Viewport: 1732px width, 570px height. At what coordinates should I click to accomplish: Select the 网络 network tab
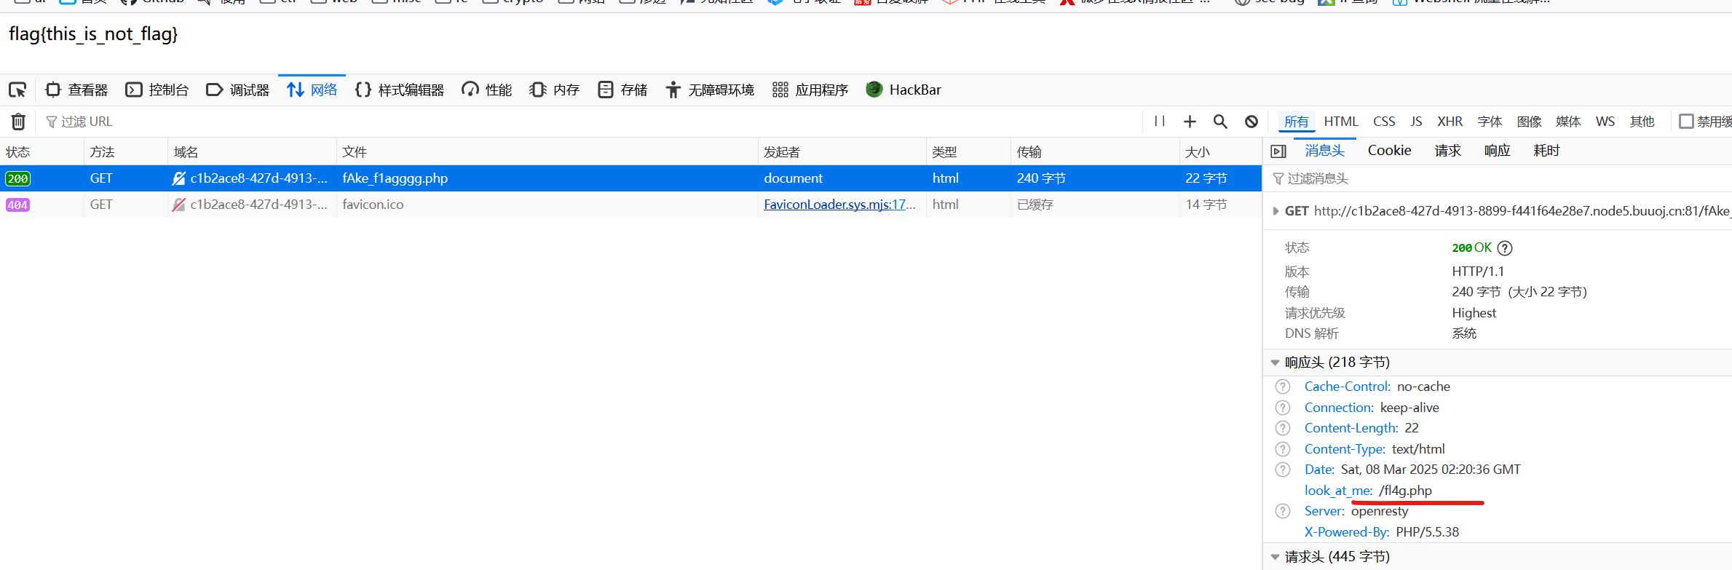[312, 90]
